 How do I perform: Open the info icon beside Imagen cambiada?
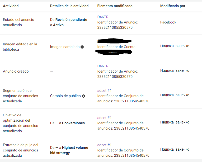point(82,47)
